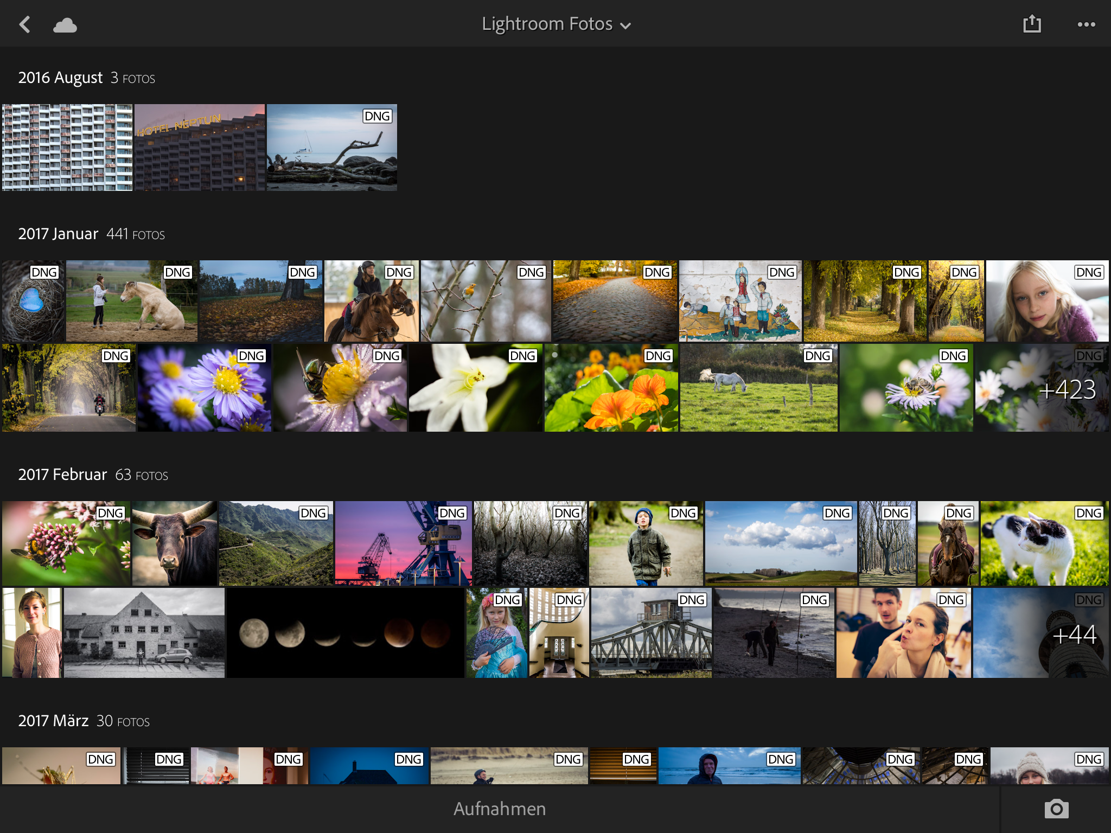Open the boy in blue cap photo
Screen dimensions: 1111x833
pyautogui.click(x=646, y=543)
